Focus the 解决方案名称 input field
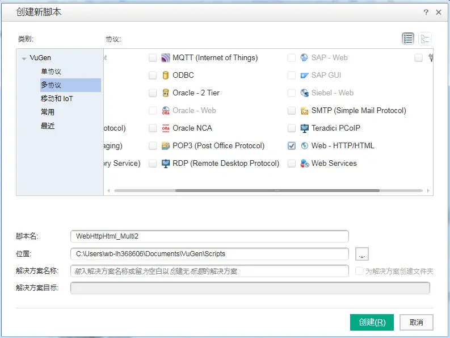Screen dimensions: 450x338 pos(209,271)
